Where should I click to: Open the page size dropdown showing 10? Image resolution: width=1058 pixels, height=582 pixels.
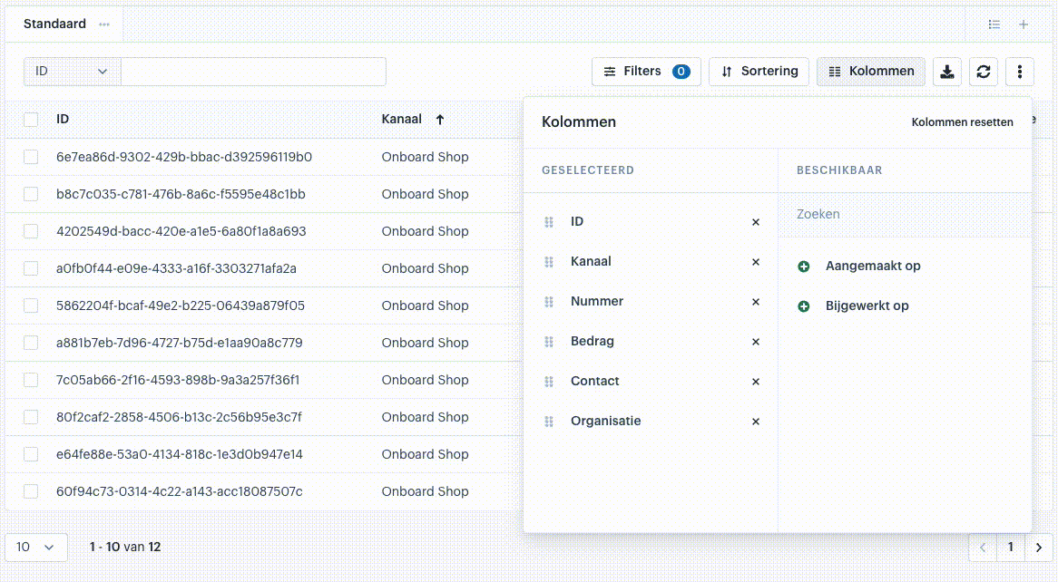(x=36, y=547)
